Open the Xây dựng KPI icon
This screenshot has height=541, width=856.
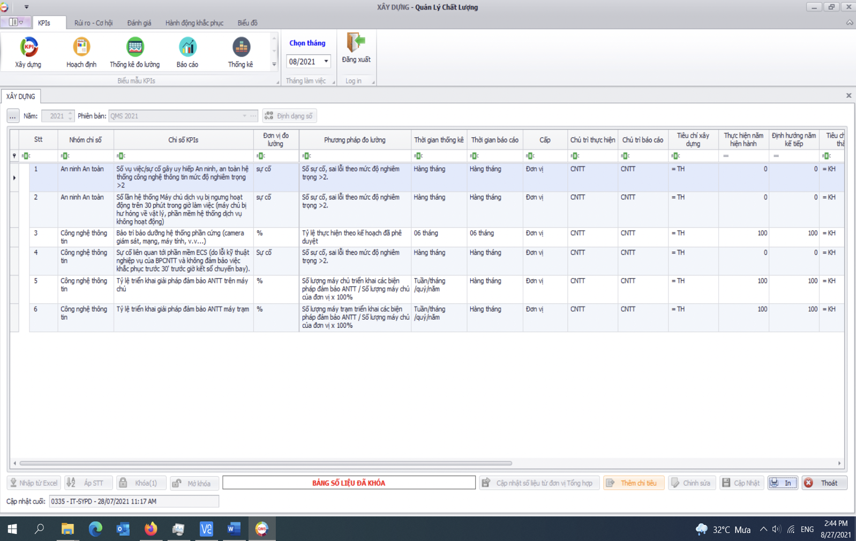[x=28, y=52]
